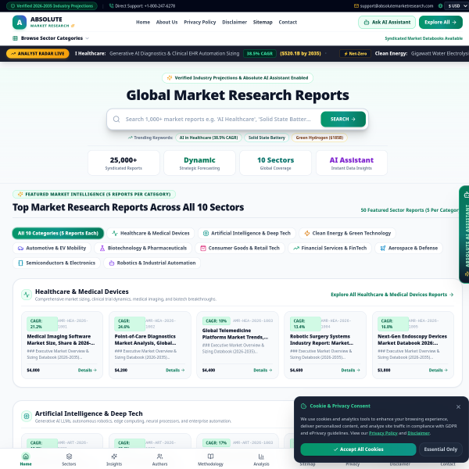Open the Medical Imaging Software Market title
Image resolution: width=469 pixels, height=469 pixels.
pos(61,340)
